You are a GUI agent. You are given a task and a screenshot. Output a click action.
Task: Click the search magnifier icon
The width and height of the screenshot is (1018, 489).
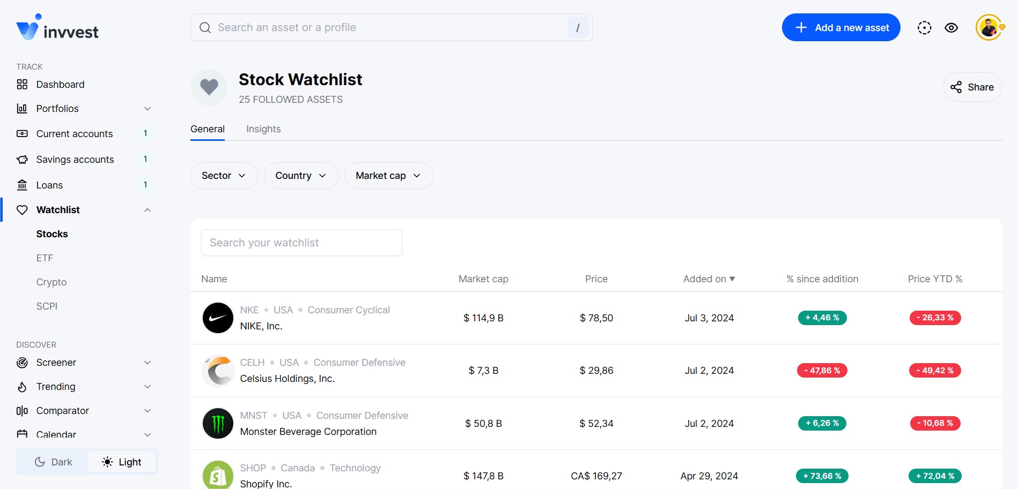205,28
